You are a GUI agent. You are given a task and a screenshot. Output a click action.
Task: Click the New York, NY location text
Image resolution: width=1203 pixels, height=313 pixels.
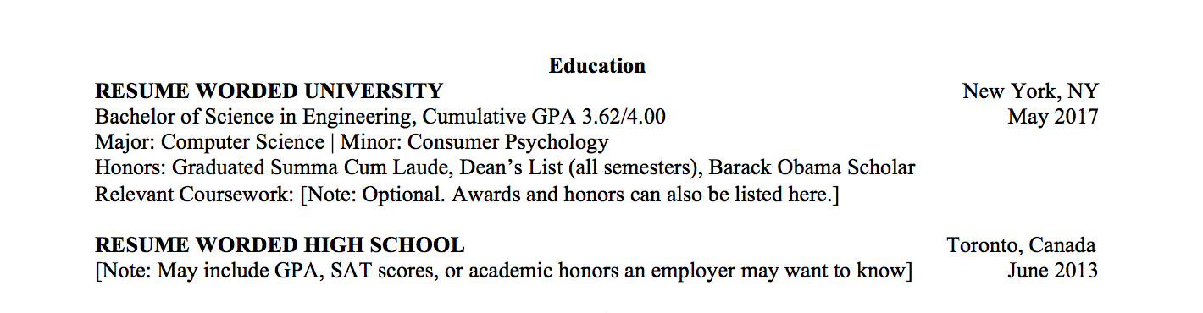1030,91
